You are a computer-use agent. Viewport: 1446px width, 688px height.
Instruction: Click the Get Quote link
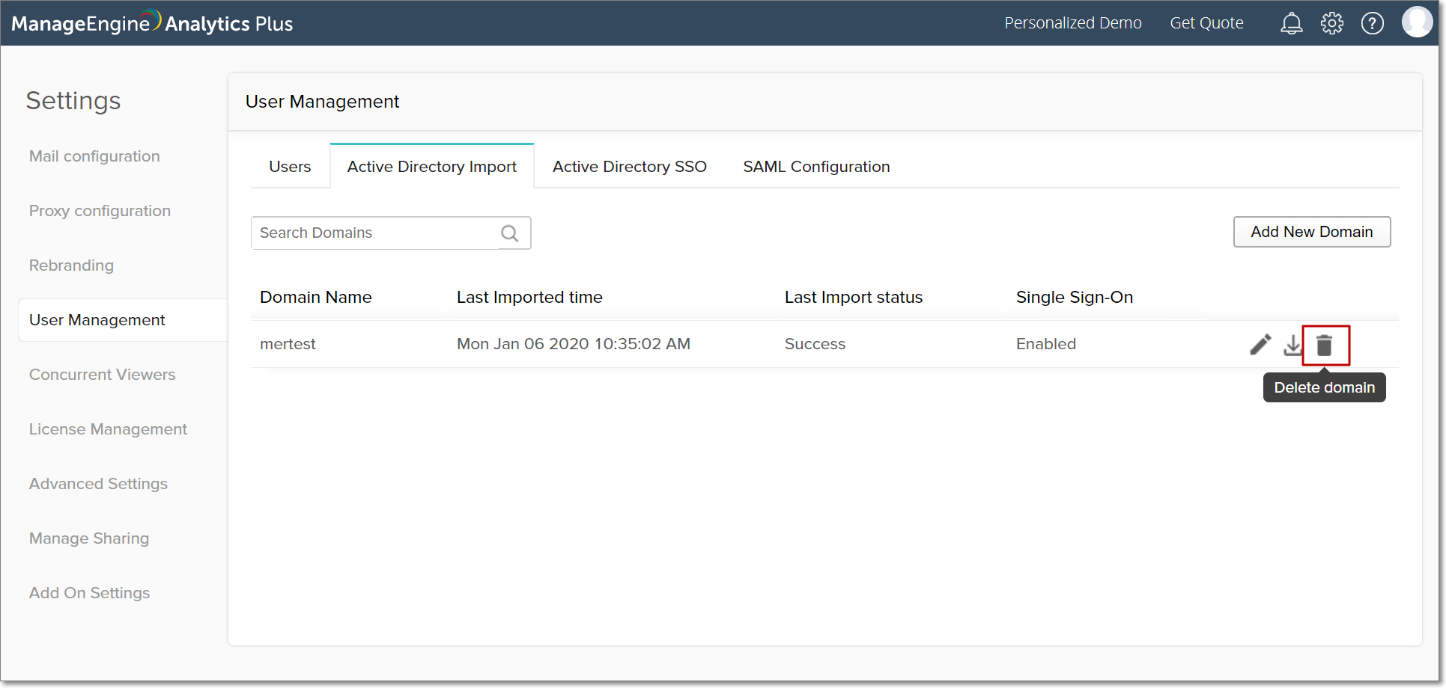tap(1206, 23)
